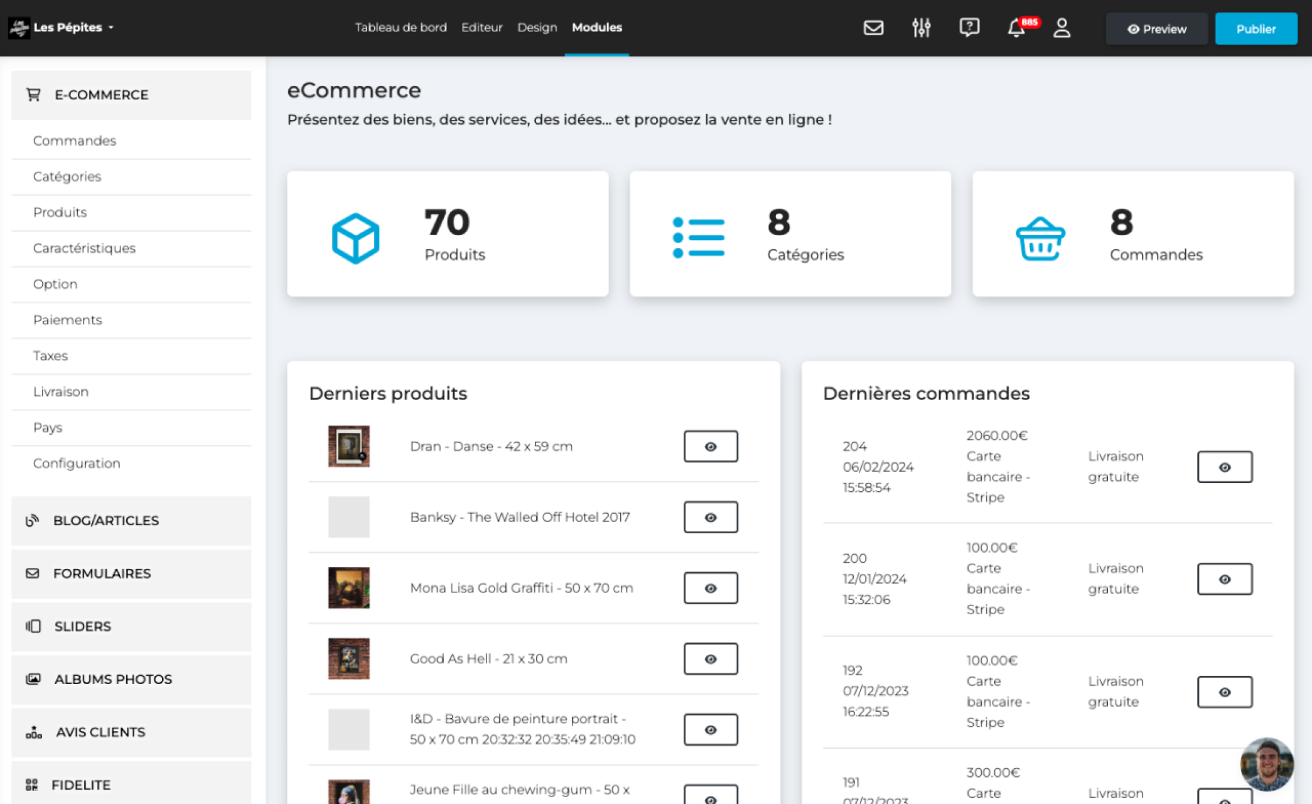
Task: Open the user account icon
Action: pos(1062,28)
